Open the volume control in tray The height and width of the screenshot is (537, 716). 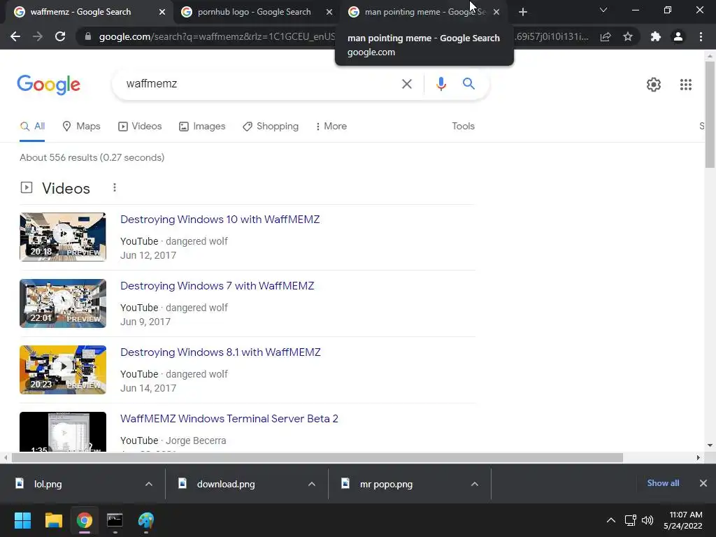click(647, 520)
